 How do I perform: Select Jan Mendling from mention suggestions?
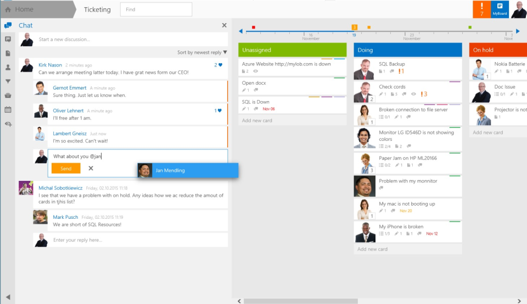pyautogui.click(x=188, y=170)
